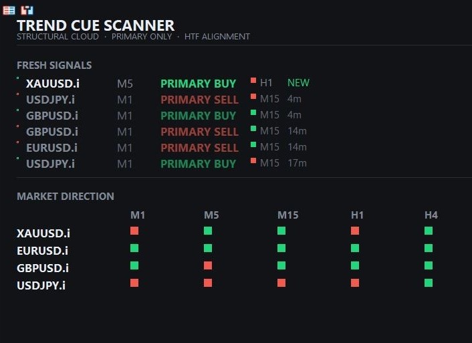The image size is (472, 343).
Task: Select USDJPY.i PRIMARY BUY 17m signal
Action: click(x=163, y=164)
